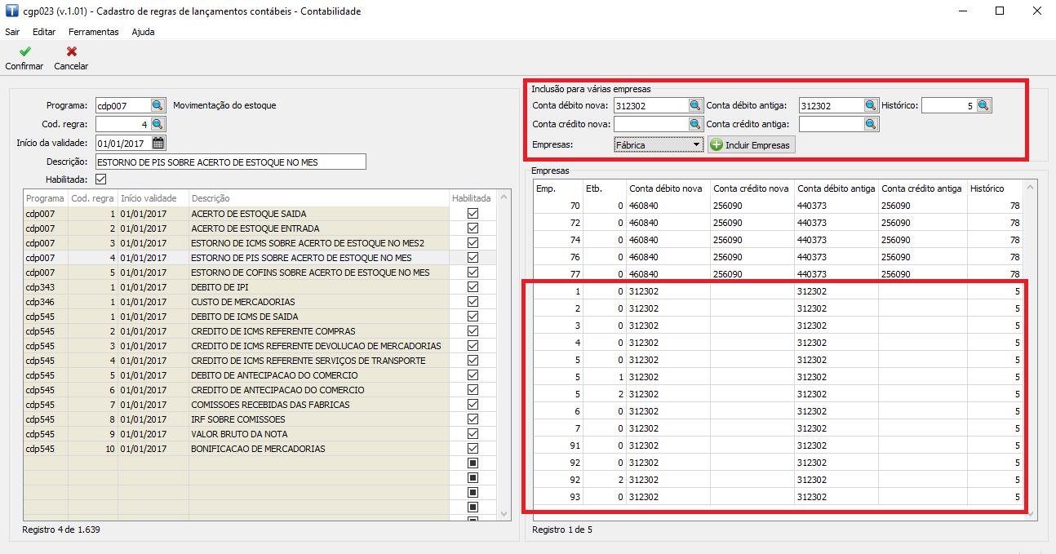1056x554 pixels.
Task: Click the Incluir Empresas button
Action: pyautogui.click(x=751, y=144)
